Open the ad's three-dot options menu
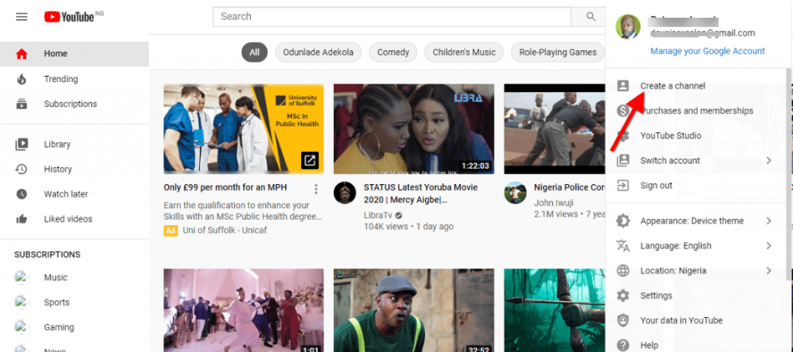Screen dimensions: 793x352 316,190
